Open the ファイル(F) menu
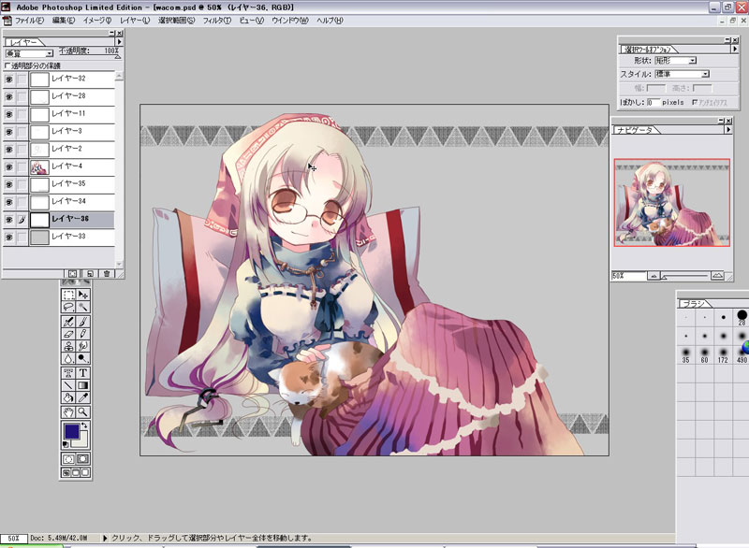The width and height of the screenshot is (749, 548). (29, 21)
